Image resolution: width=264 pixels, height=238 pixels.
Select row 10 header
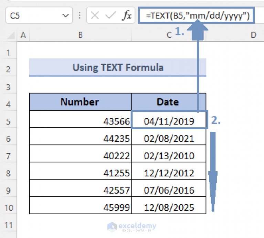click(x=8, y=208)
